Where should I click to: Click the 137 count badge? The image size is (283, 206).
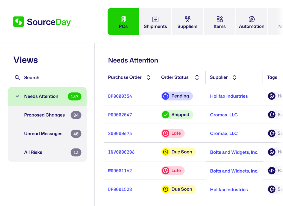coord(75,97)
